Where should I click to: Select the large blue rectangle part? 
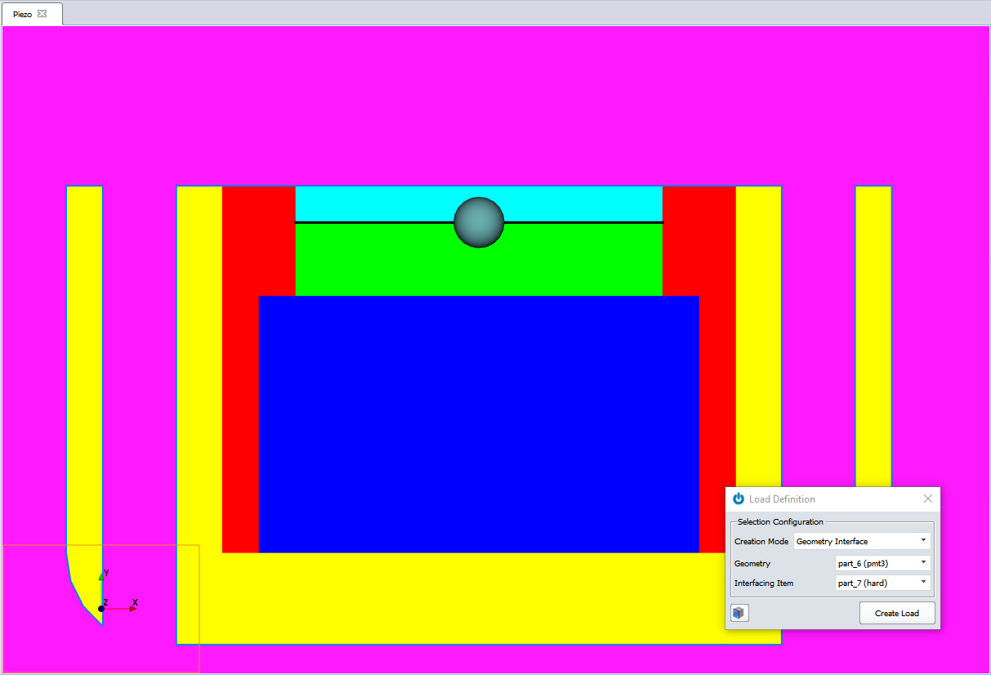tap(479, 424)
